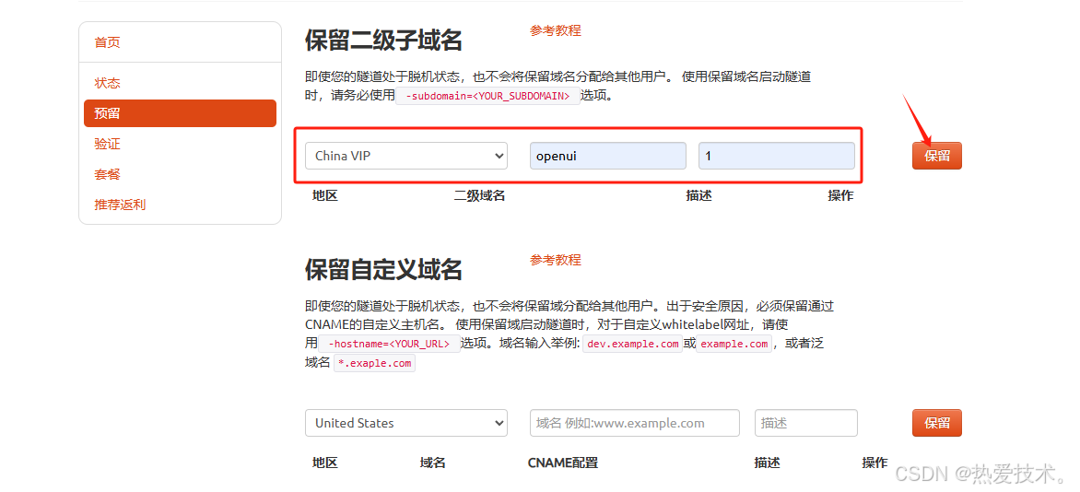This screenshot has height=492, width=1080.
Task: Click the -subdomain=<YOUR_SUBDOMAIN> code snippet
Action: (x=487, y=96)
